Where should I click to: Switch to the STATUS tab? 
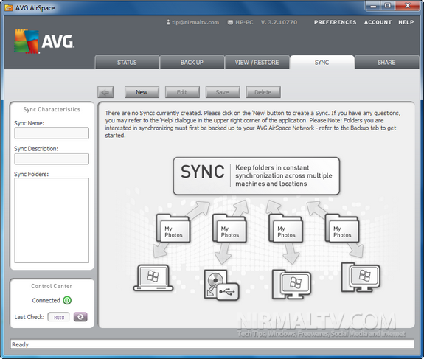coord(127,63)
